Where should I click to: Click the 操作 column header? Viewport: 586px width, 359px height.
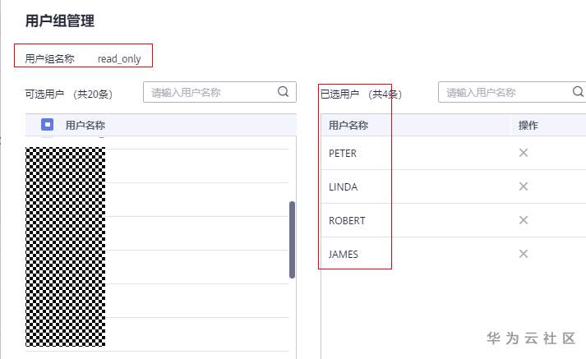pos(528,125)
